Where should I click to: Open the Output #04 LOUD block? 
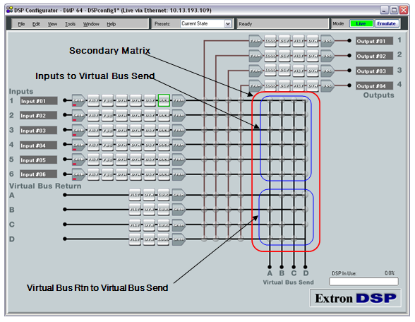click(270, 85)
